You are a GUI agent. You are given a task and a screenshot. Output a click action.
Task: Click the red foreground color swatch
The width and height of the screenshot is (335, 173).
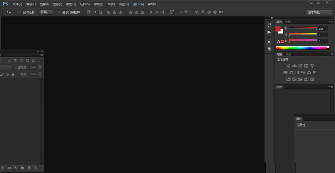[x=278, y=29]
